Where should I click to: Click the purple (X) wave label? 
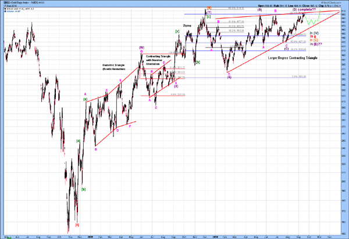pyautogui.click(x=176, y=86)
